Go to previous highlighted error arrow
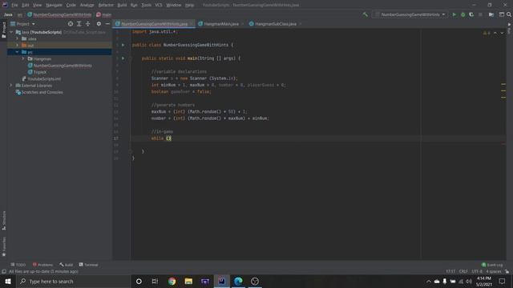This screenshot has height=288, width=513. (495, 33)
